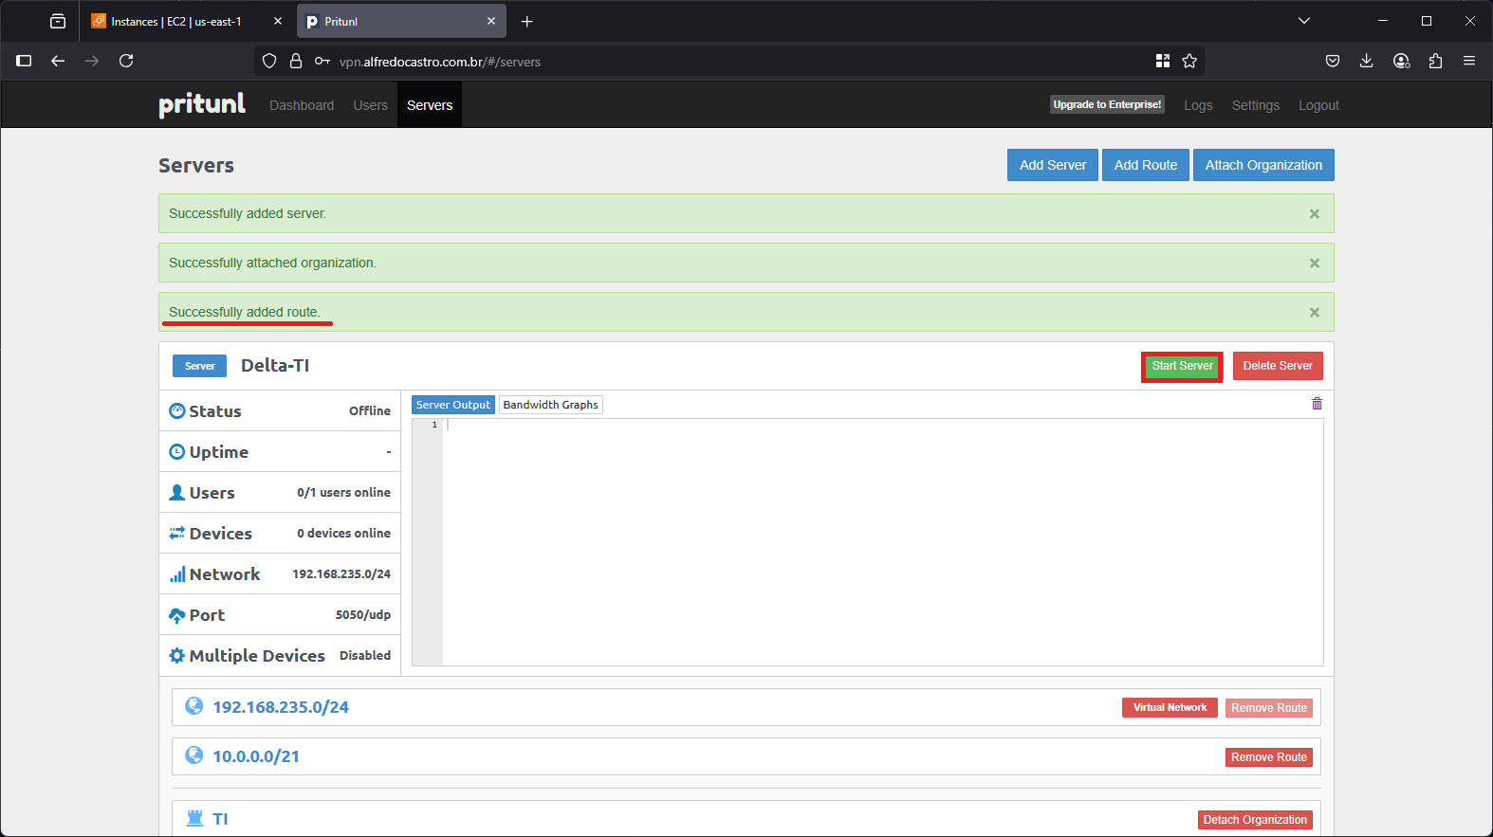Screen dimensions: 1493x837
Task: Open the Logs page
Action: tap(1198, 105)
